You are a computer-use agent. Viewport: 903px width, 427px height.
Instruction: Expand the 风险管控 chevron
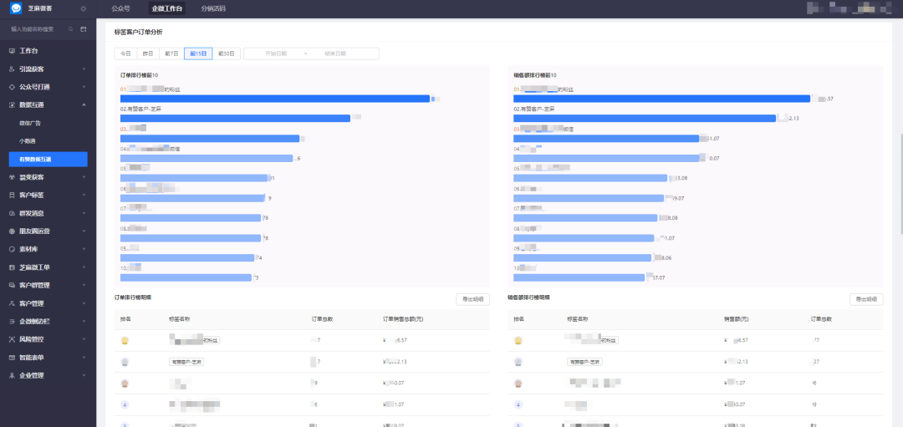pos(84,339)
